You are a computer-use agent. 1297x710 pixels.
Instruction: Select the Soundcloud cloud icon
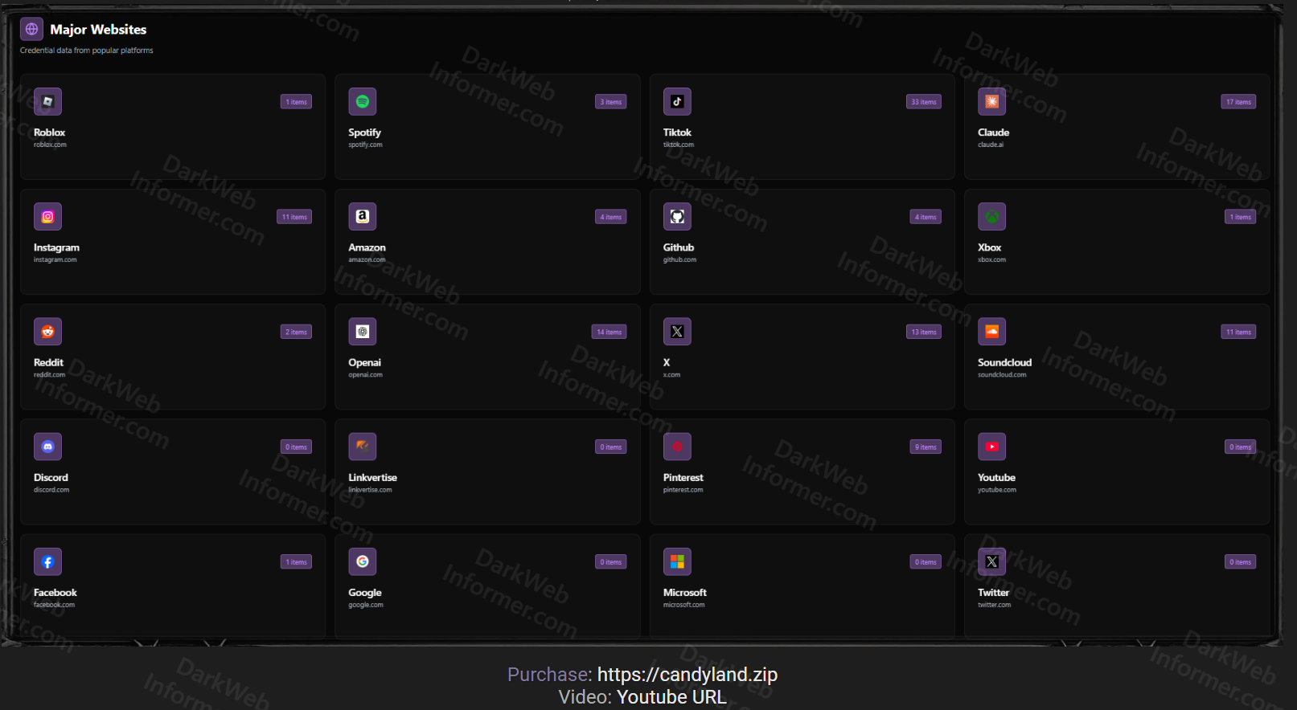pos(991,332)
